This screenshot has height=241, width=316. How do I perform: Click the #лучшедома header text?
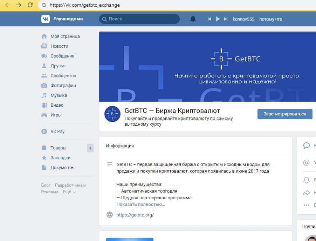click(x=68, y=19)
